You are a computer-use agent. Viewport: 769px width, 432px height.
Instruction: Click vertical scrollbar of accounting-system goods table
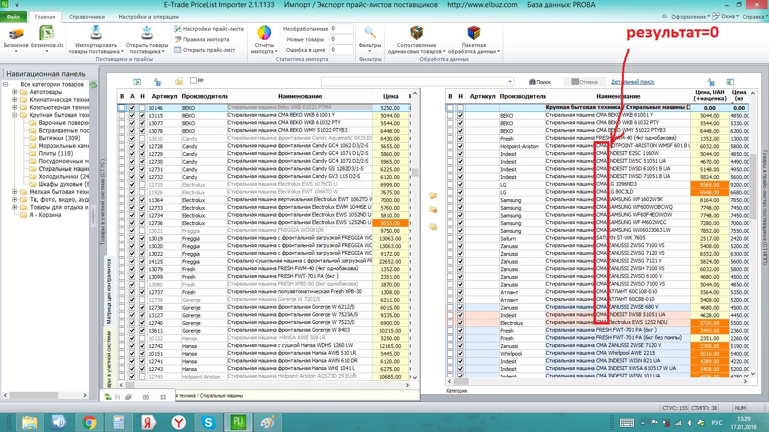point(415,235)
